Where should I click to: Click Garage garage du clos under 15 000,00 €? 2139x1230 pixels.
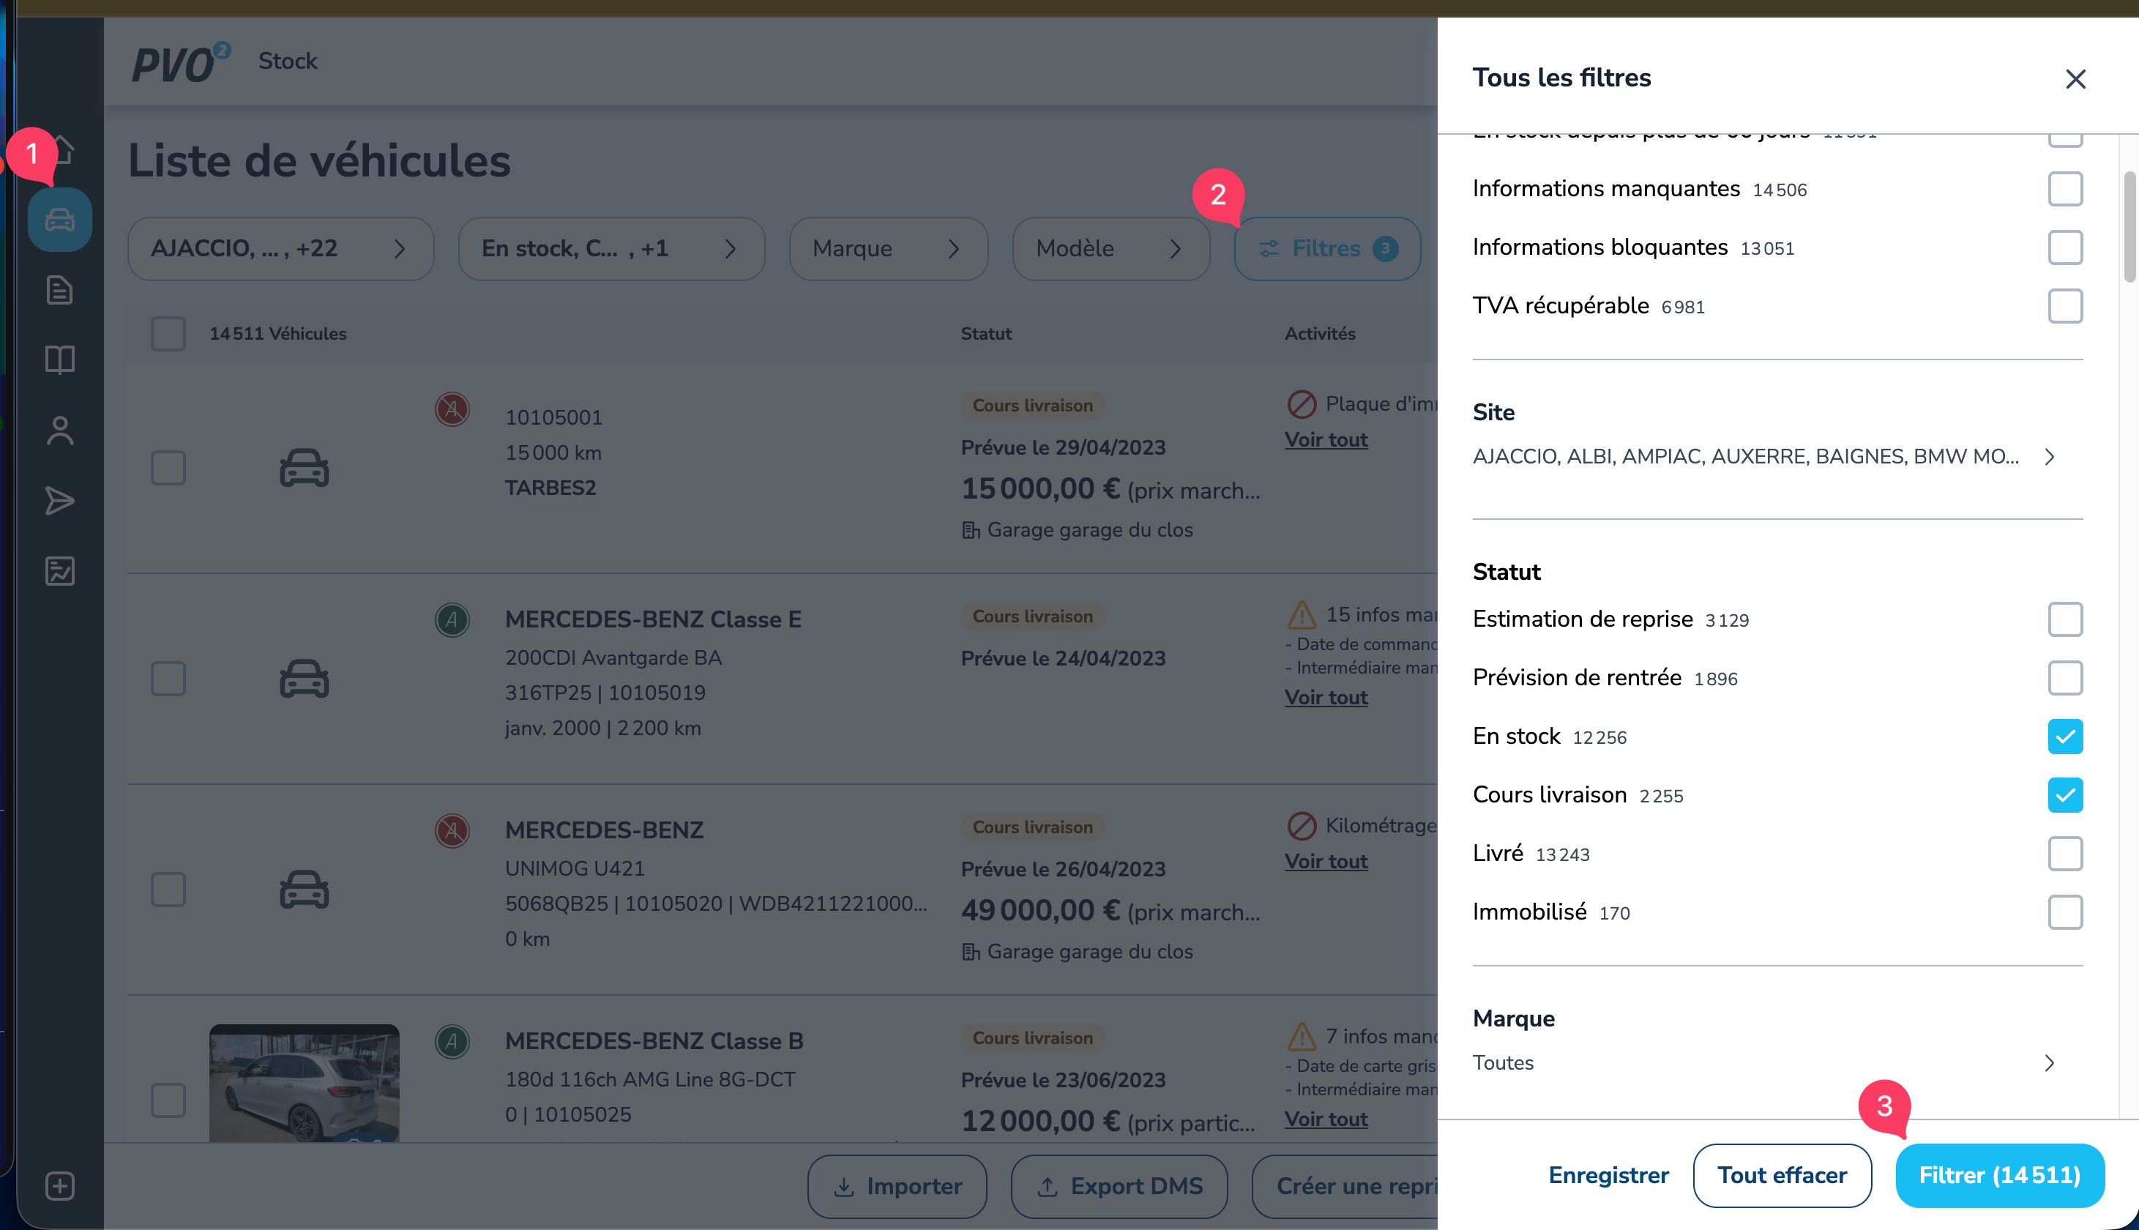(1077, 529)
